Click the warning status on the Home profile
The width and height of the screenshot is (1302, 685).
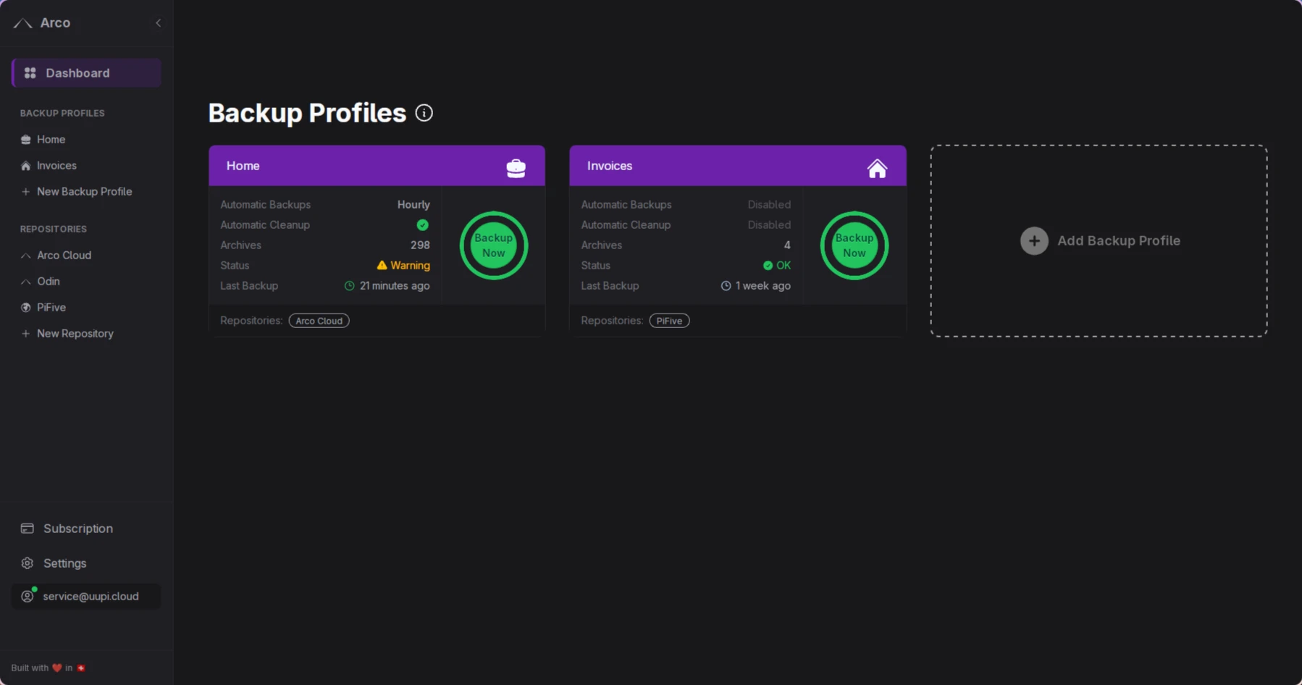pos(403,265)
